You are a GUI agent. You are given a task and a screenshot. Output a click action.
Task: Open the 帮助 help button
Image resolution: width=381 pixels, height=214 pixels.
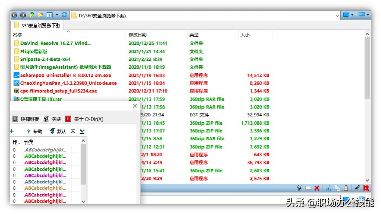(x=34, y=132)
